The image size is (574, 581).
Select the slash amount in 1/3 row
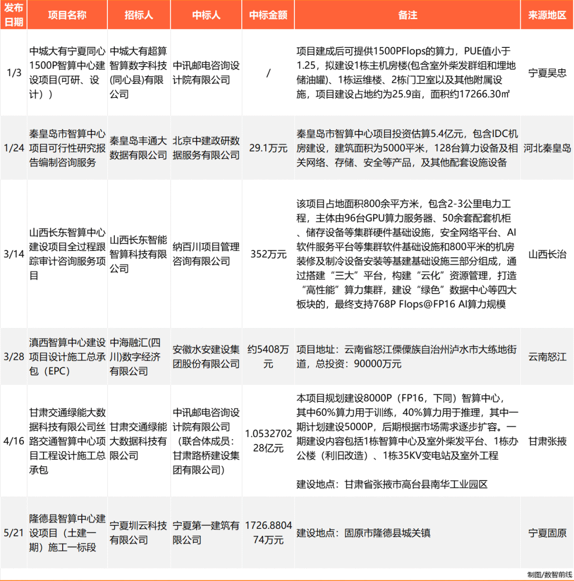(x=268, y=73)
